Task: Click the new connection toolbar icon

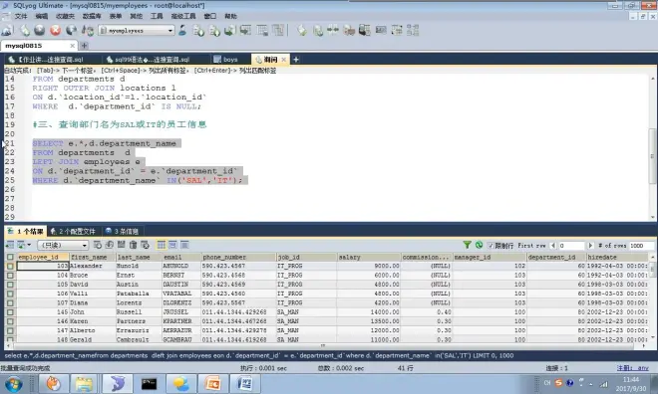Action: [7, 30]
